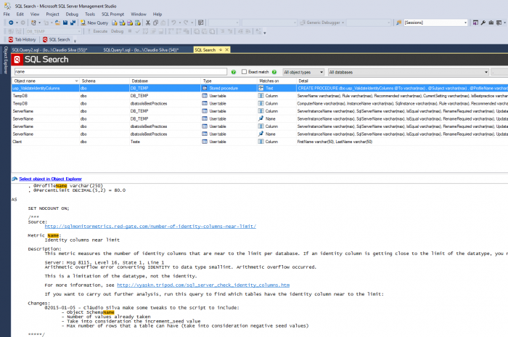508x337 pixels.
Task: Click Select object in Object Explorer link
Action: 50,179
